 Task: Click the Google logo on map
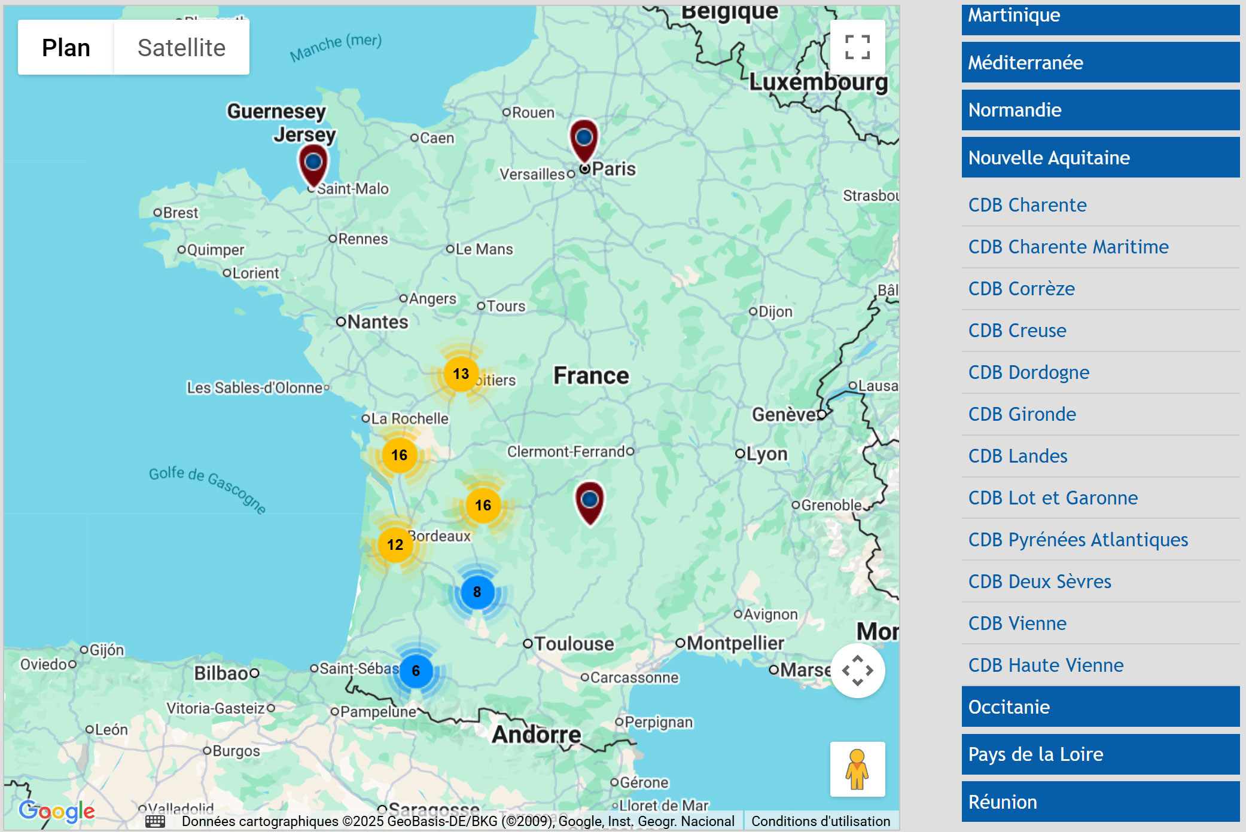coord(57,811)
